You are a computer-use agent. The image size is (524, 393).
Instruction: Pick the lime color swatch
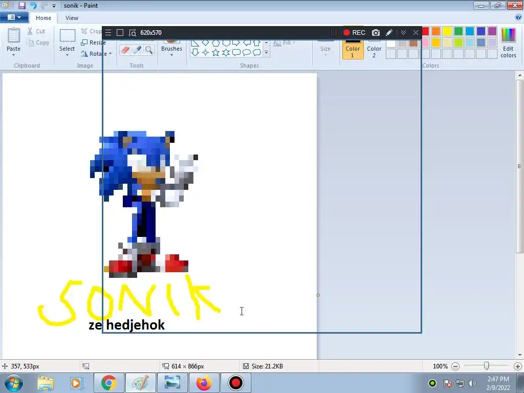point(458,42)
